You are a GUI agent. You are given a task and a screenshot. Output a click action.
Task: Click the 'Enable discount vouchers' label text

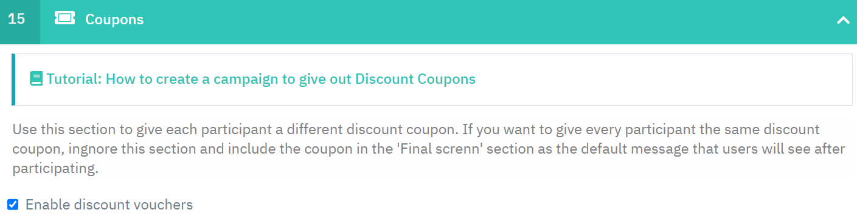pyautogui.click(x=109, y=205)
